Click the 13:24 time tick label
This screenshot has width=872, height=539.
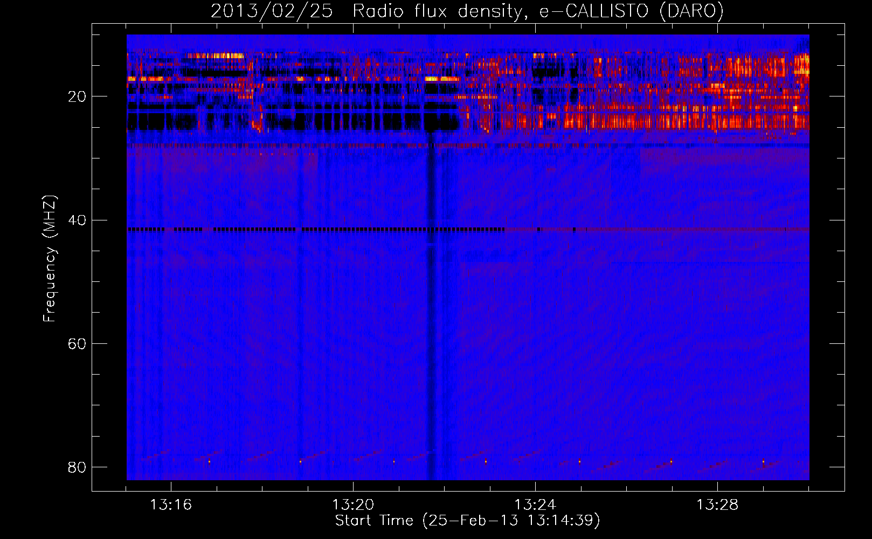click(x=535, y=505)
